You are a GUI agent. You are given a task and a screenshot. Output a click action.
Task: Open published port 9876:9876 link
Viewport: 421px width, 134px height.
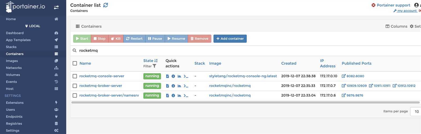coord(352,95)
